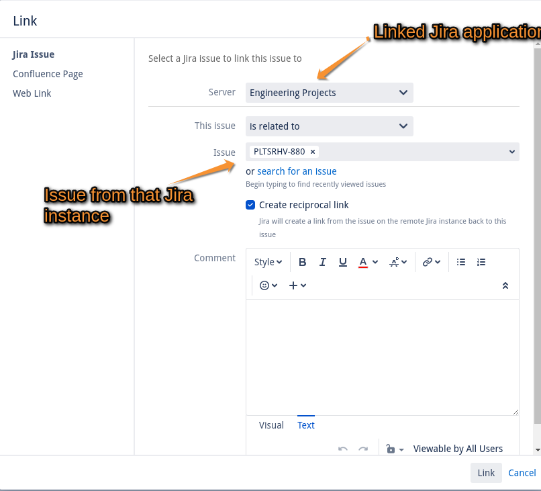Insert a bulleted list
Image resolution: width=541 pixels, height=491 pixels.
point(461,262)
